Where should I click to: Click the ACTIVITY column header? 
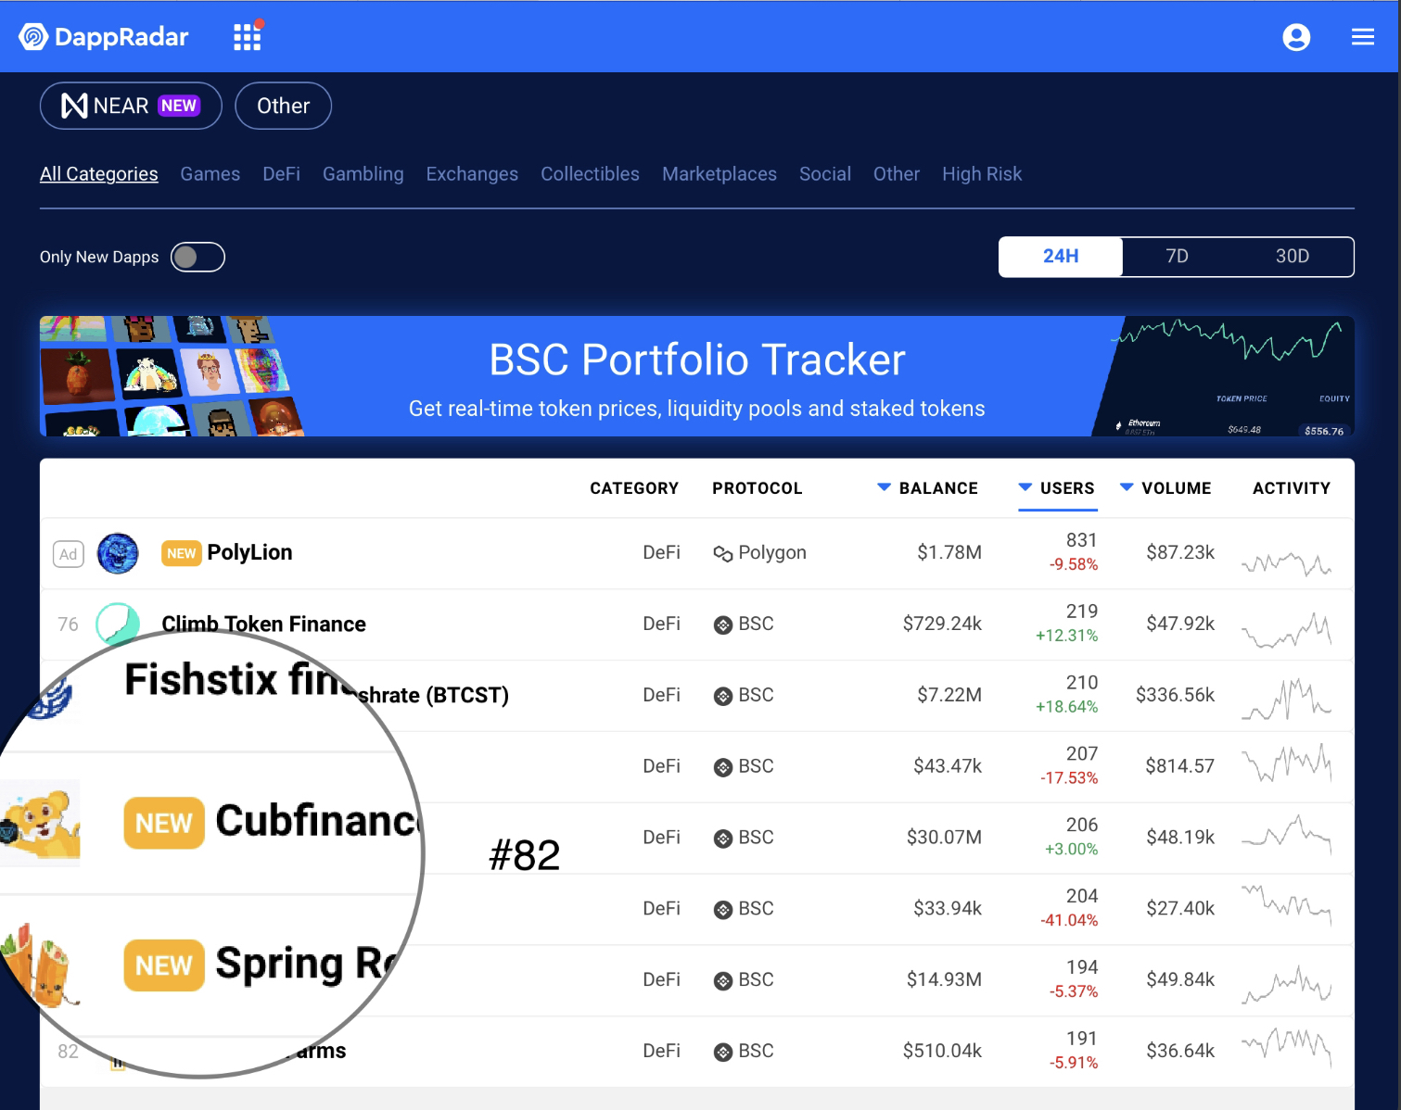(x=1292, y=488)
